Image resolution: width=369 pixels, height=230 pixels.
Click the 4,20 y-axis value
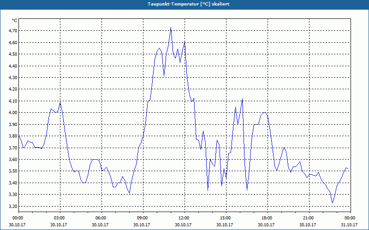[x=13, y=89]
